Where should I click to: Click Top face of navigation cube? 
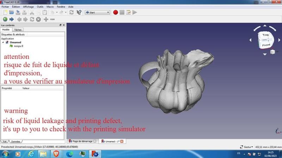click(x=265, y=35)
